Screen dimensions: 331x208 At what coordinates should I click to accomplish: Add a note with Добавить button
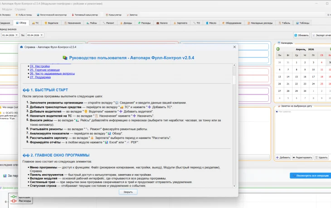coord(283,157)
